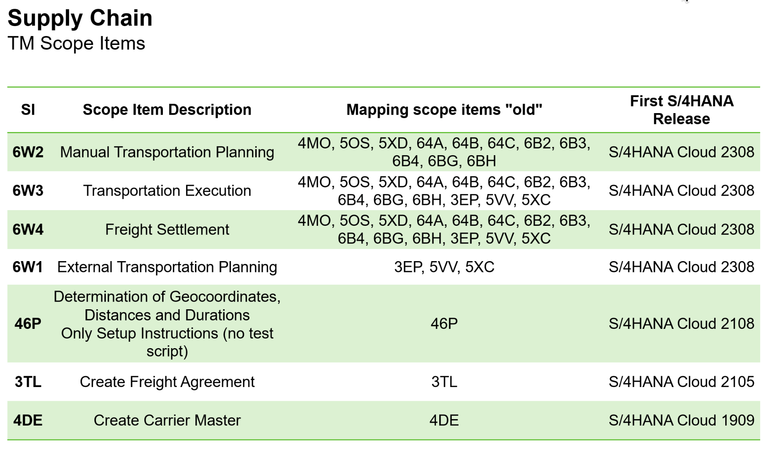Click the 6W2 scope item code
Image resolution: width=771 pixels, height=450 pixels.
pos(28,152)
